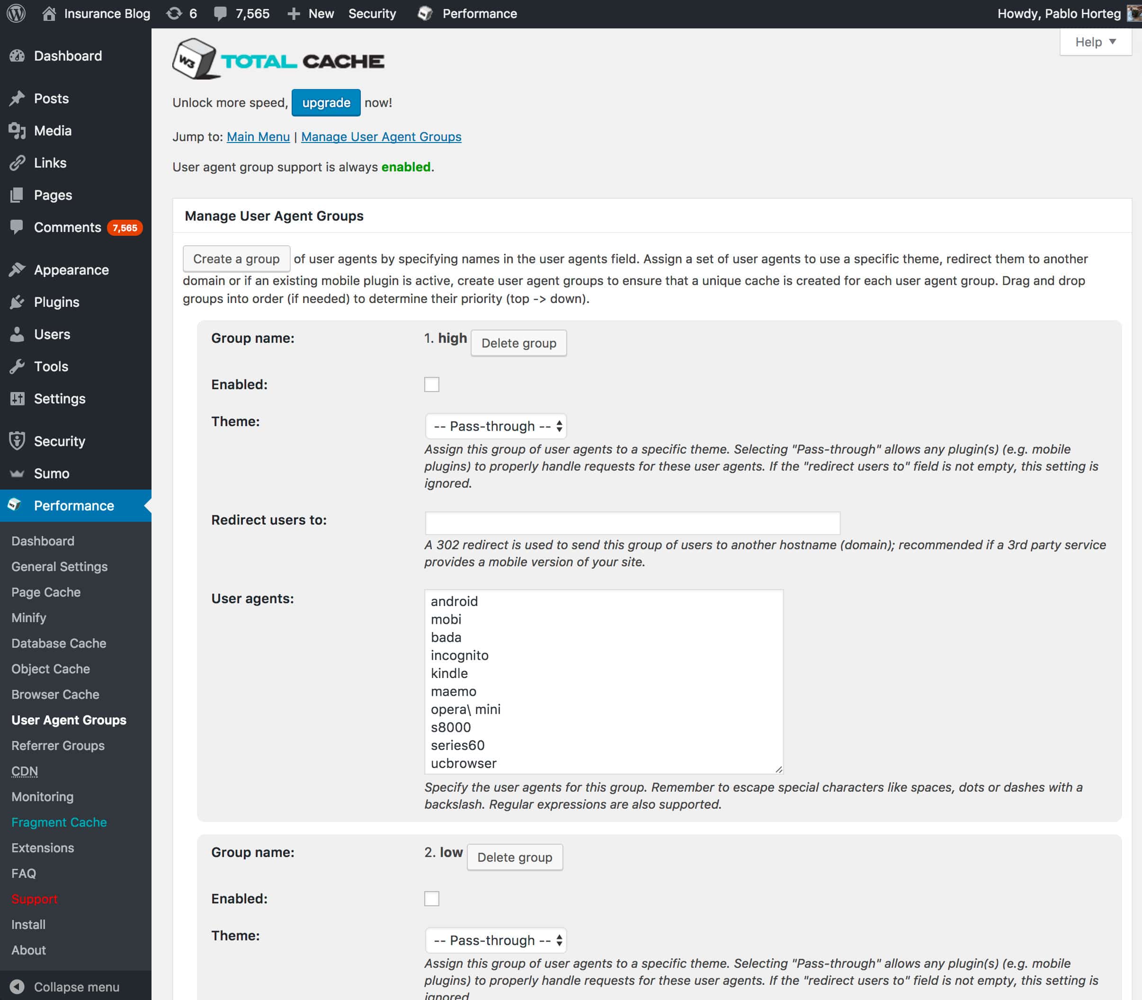Open Theme dropdown for the low group
This screenshot has height=1000, width=1142.
pos(495,940)
